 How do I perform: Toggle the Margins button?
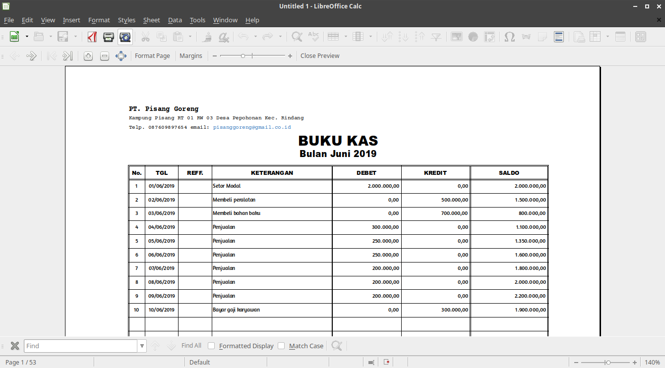tap(191, 56)
